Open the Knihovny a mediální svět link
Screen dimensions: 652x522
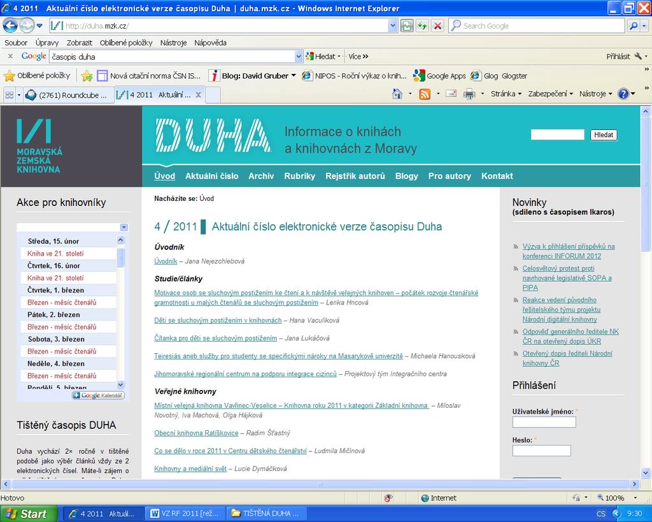[x=190, y=469]
